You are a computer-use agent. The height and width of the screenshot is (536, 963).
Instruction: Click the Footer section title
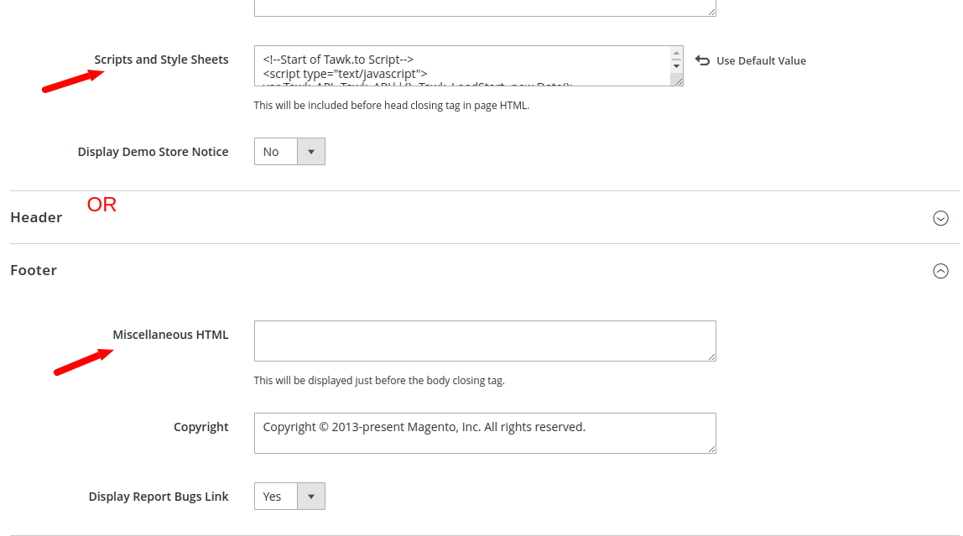tap(34, 270)
